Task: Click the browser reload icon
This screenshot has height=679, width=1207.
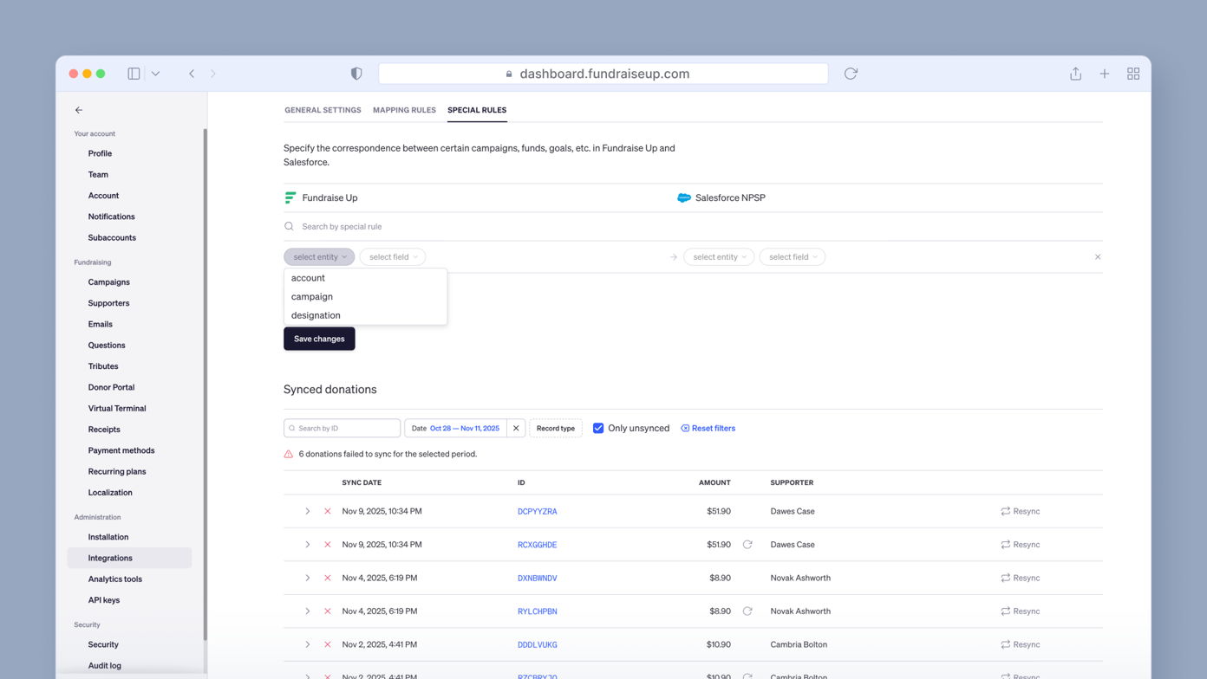Action: [851, 74]
